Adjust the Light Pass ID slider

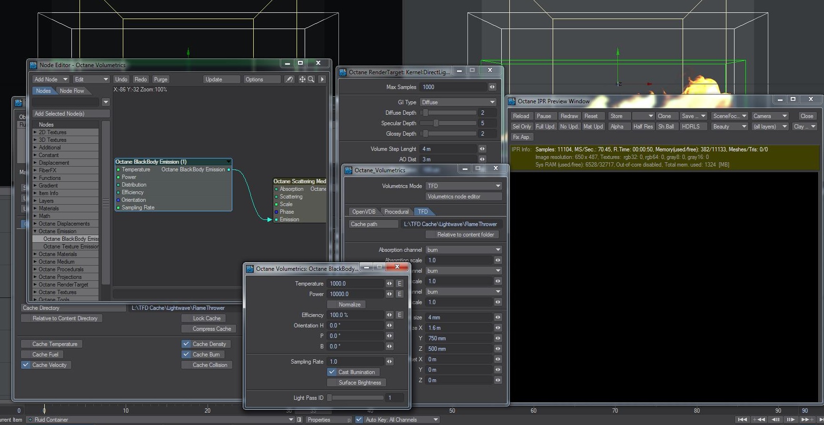(x=355, y=398)
